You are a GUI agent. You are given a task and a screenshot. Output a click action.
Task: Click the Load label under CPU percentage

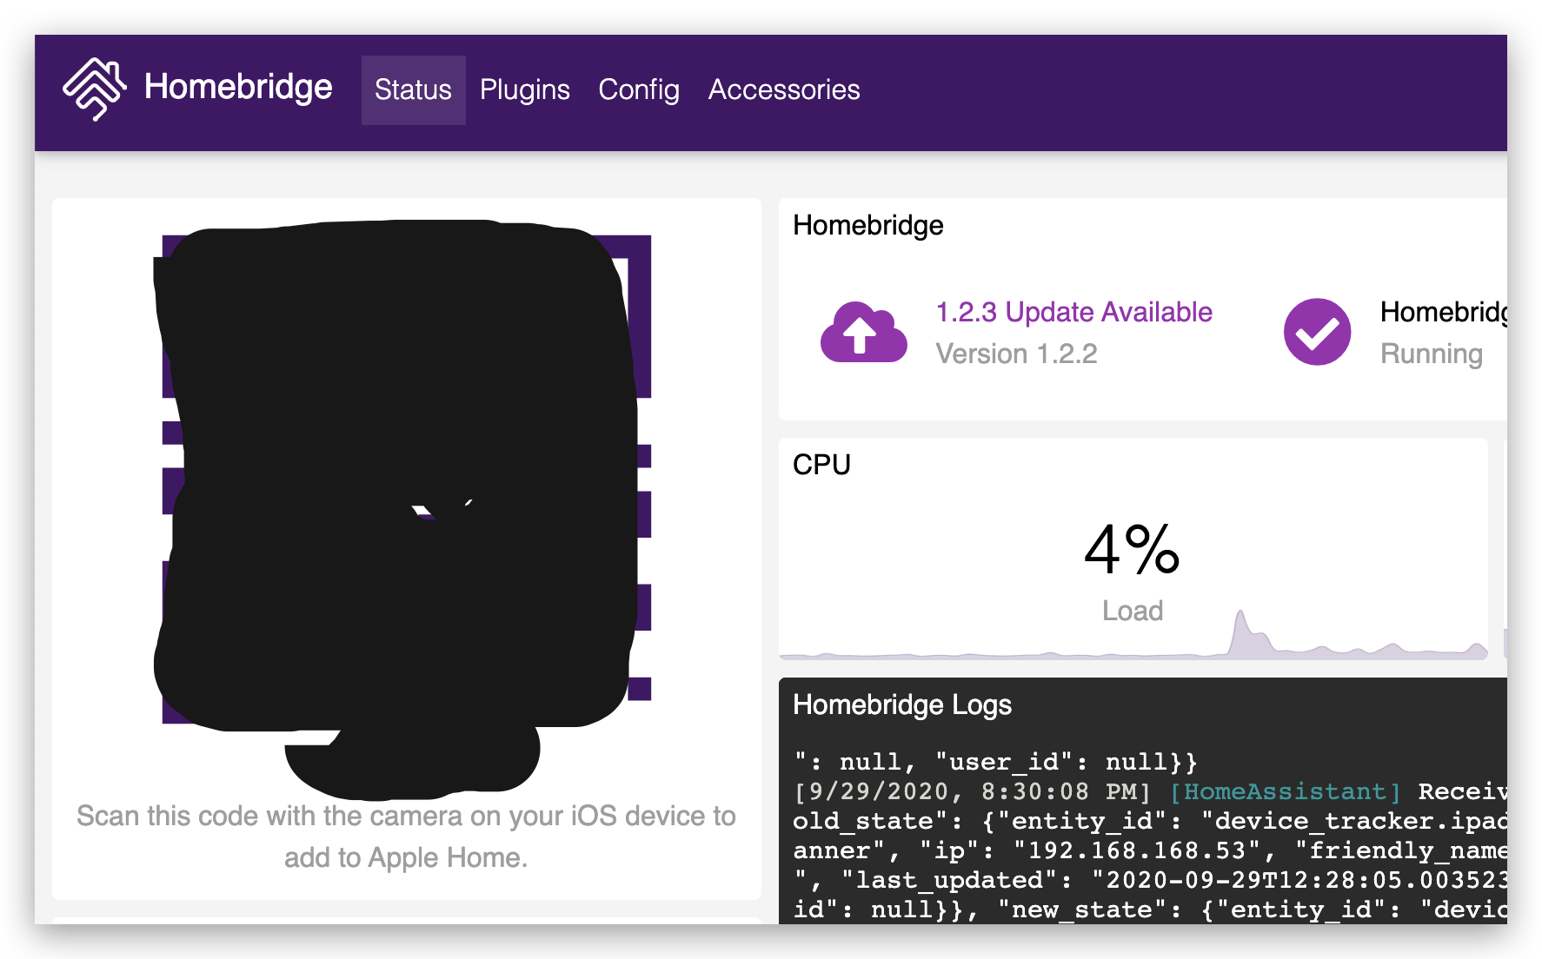tap(1132, 611)
